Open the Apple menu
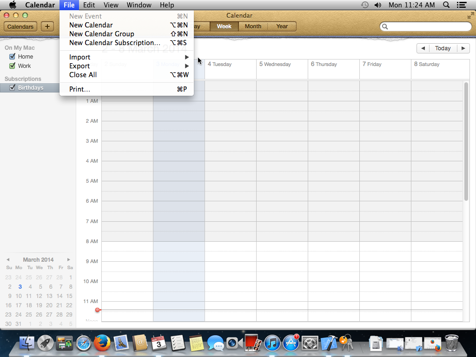This screenshot has height=357, width=476. click(x=13, y=5)
